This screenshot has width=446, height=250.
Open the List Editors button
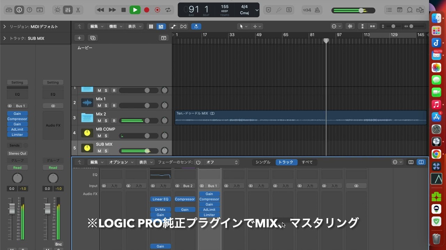[x=389, y=10]
